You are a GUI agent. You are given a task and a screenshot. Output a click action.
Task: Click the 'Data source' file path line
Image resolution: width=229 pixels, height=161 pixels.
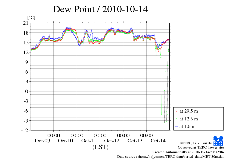tap(171, 157)
